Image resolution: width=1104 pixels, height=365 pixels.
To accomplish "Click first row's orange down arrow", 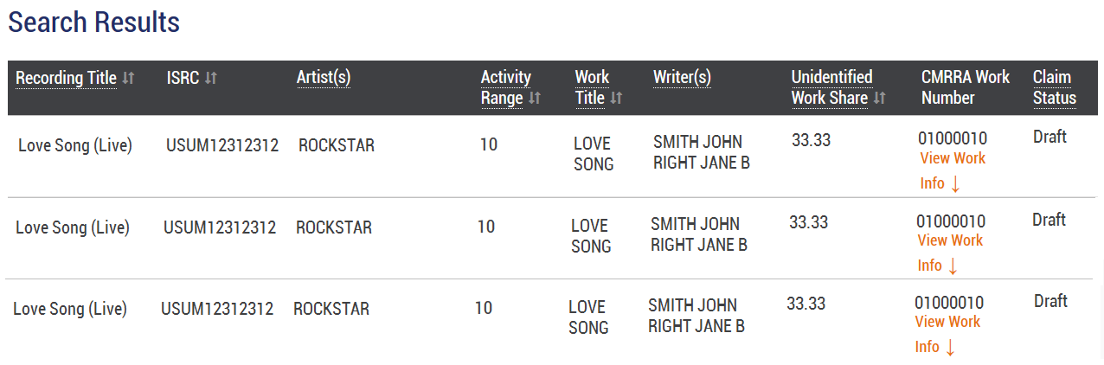I will point(956,184).
